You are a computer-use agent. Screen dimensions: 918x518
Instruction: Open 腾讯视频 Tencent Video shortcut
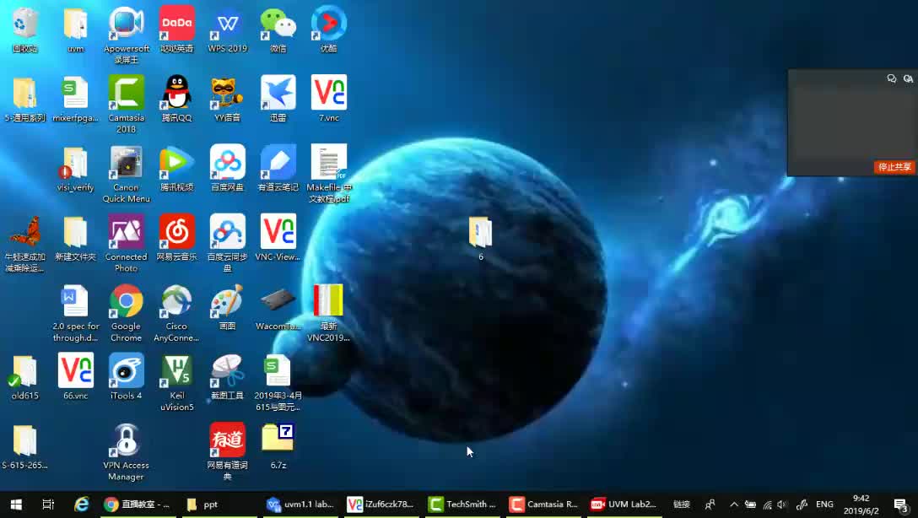pos(177,168)
